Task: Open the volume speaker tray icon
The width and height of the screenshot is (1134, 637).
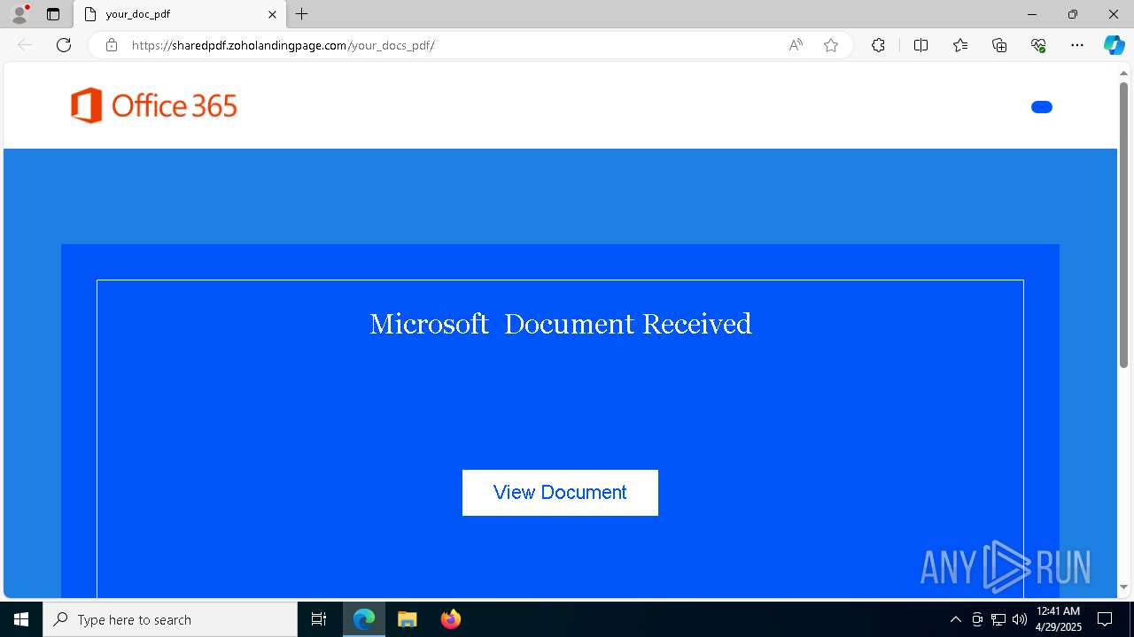Action: pos(1020,619)
